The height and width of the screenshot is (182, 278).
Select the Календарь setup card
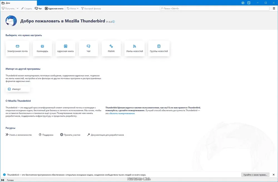pyautogui.click(x=42, y=49)
